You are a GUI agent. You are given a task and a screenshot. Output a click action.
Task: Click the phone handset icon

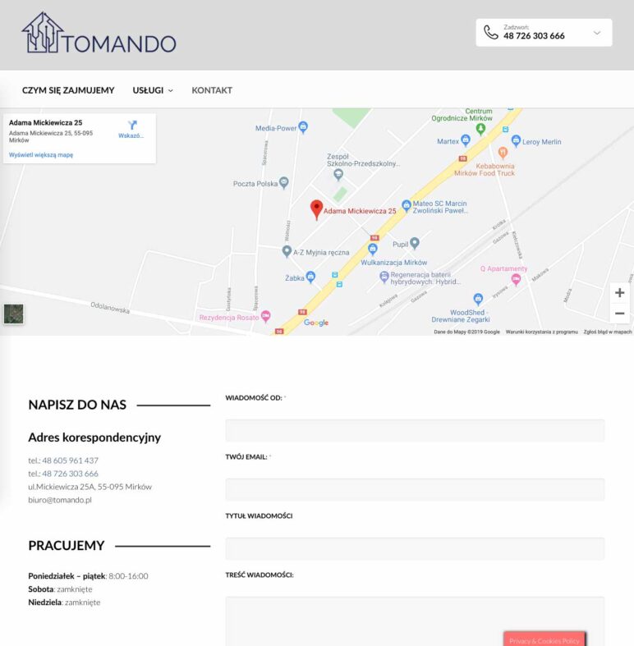pos(490,32)
